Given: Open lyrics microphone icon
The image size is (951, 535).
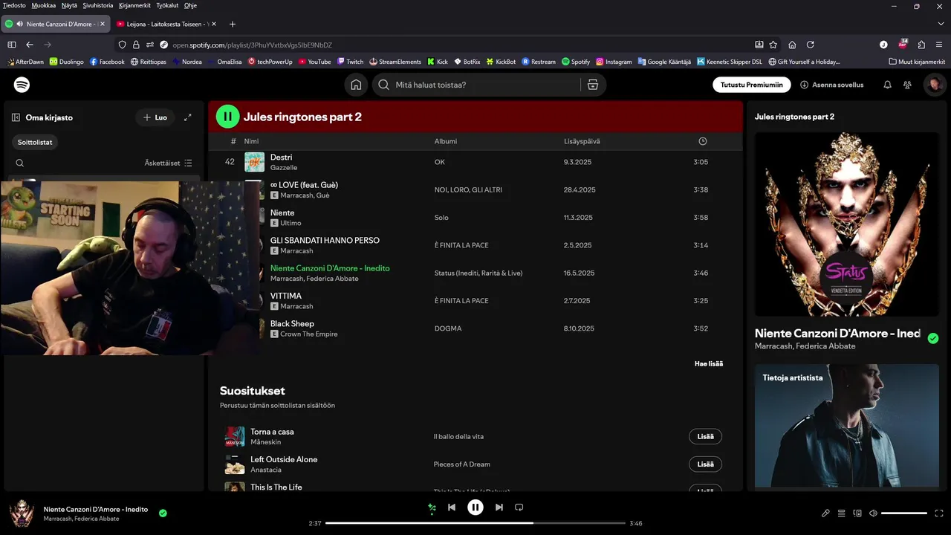Looking at the screenshot, I should [x=825, y=513].
